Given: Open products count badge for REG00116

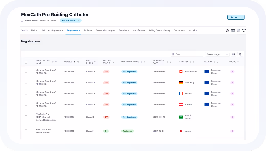Looking at the screenshot, I should click(x=232, y=72).
